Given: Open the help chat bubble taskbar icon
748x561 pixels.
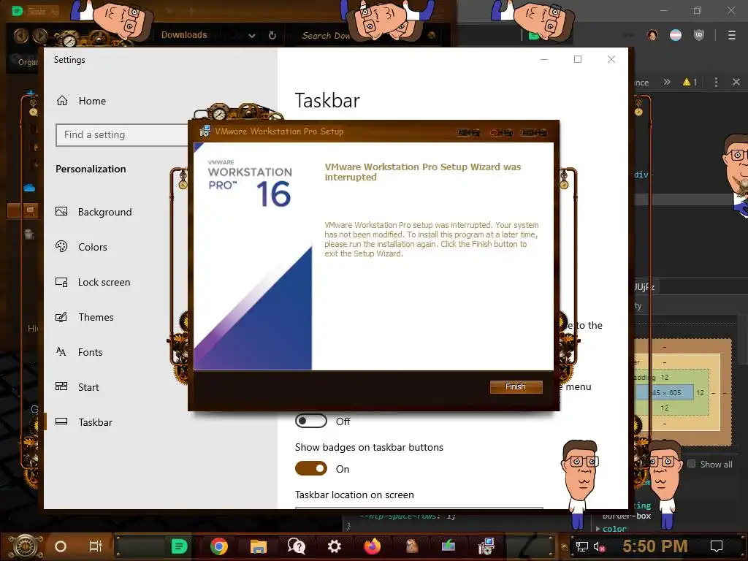Looking at the screenshot, I should (x=297, y=546).
